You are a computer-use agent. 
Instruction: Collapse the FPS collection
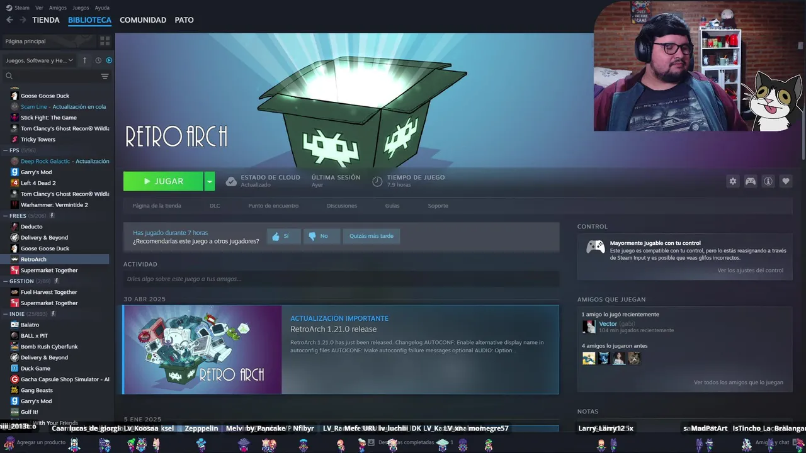pos(5,150)
